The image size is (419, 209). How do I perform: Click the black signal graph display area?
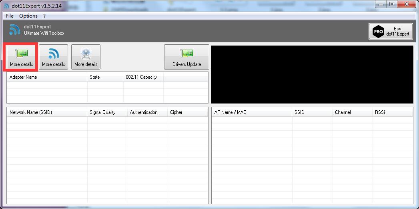pyautogui.click(x=312, y=74)
